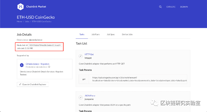The image size is (207, 112).
Task: Click the 'httpget' adapter name text
Action: point(88,58)
